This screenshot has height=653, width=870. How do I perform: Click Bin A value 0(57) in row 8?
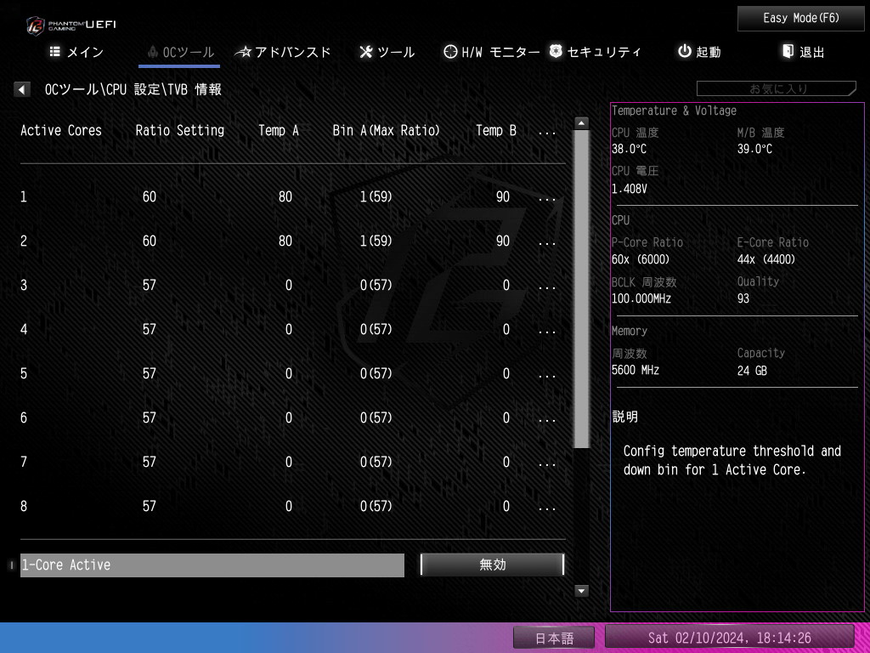click(x=376, y=506)
